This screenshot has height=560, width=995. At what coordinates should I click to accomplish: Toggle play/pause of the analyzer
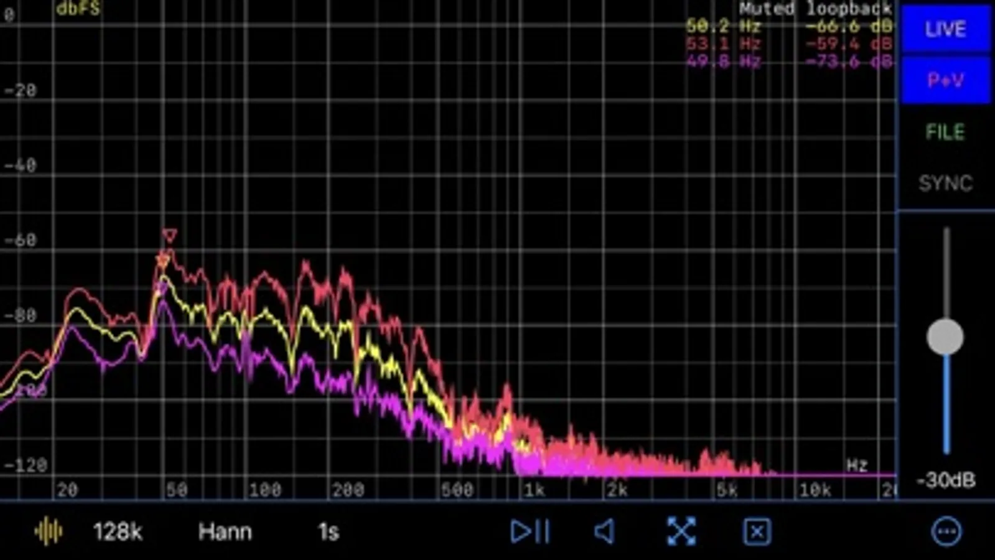530,532
